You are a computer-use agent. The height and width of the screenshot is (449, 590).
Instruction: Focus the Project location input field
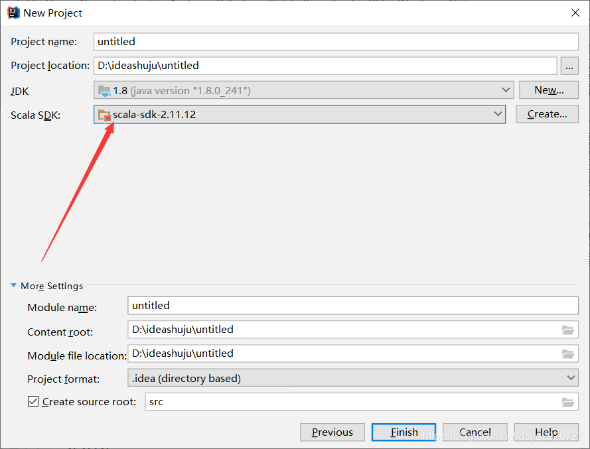click(x=325, y=66)
